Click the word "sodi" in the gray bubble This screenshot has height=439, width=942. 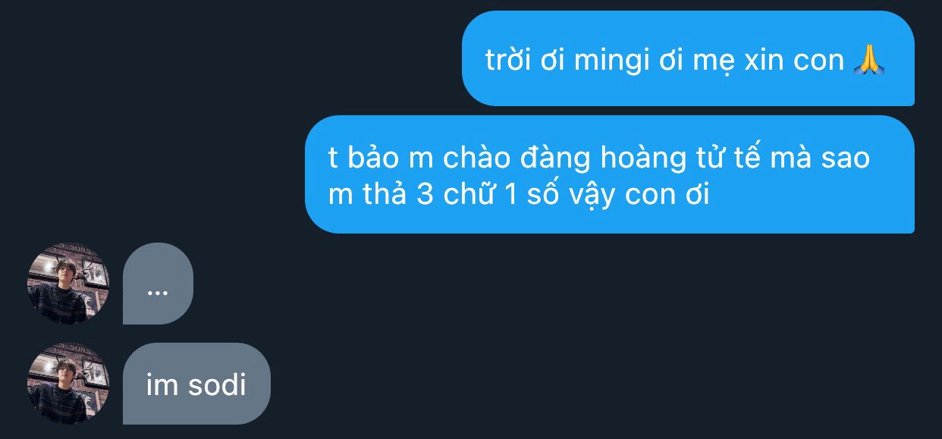click(217, 385)
